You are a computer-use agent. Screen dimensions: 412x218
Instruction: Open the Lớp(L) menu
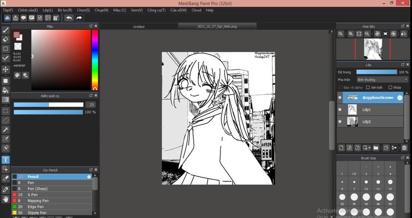pos(48,10)
